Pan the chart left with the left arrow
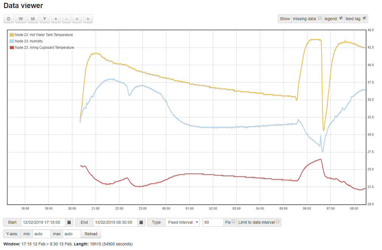Viewport: 382px width, 250px height. click(77, 18)
